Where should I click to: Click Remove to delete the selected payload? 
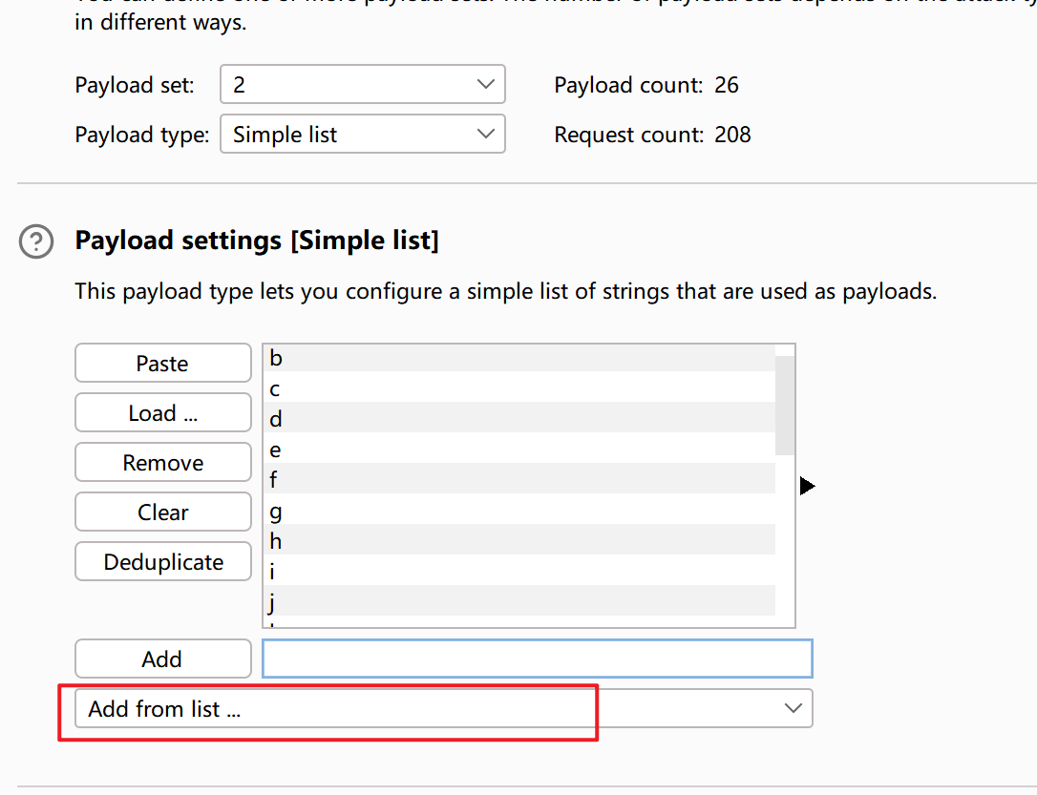tap(163, 463)
